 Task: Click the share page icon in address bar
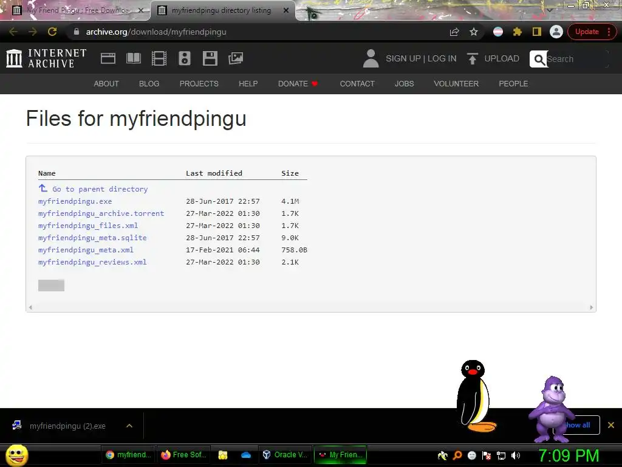point(454,32)
